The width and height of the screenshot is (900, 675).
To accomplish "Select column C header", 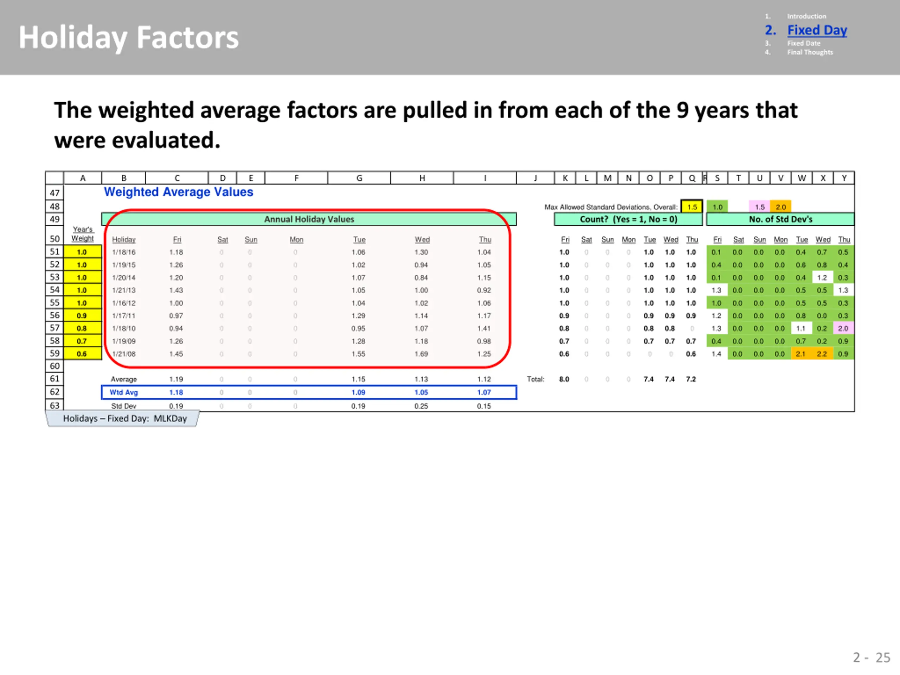I will pyautogui.click(x=177, y=178).
